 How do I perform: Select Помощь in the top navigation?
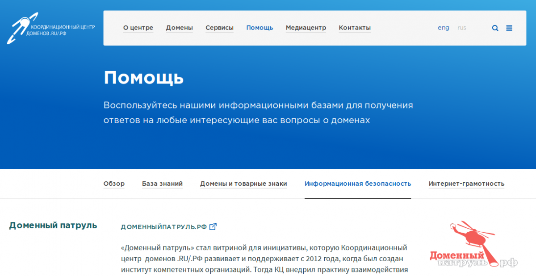260,28
